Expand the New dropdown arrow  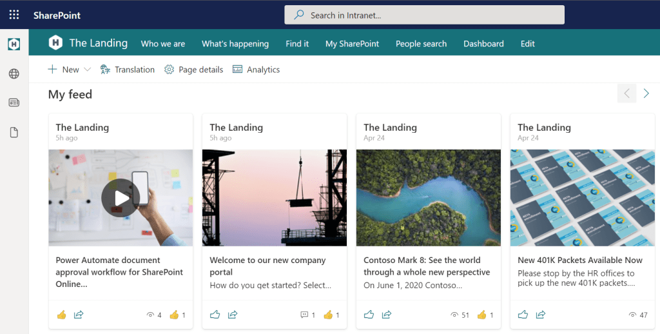[x=88, y=70]
